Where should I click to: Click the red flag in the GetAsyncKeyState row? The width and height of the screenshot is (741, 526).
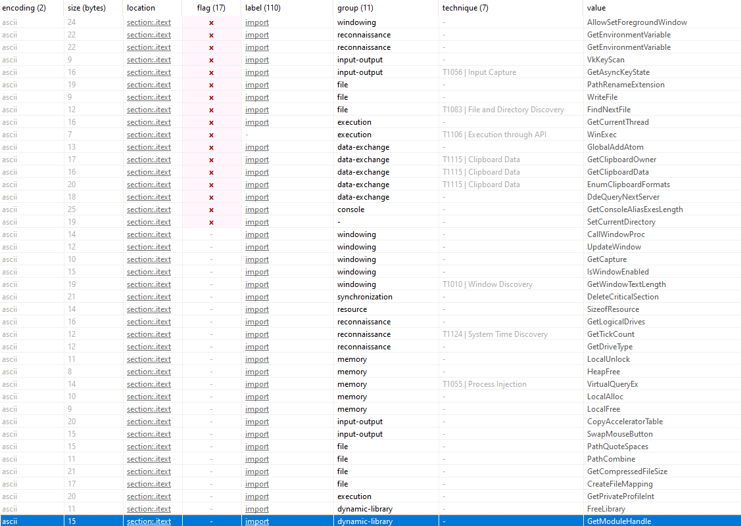coord(211,73)
